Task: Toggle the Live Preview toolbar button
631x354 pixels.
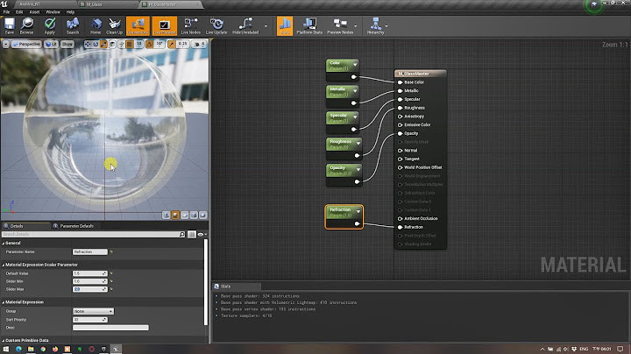Action: tap(164, 26)
